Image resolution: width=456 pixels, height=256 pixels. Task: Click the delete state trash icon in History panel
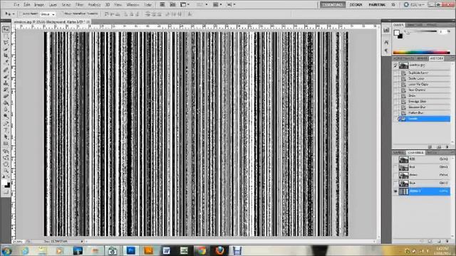click(447, 147)
